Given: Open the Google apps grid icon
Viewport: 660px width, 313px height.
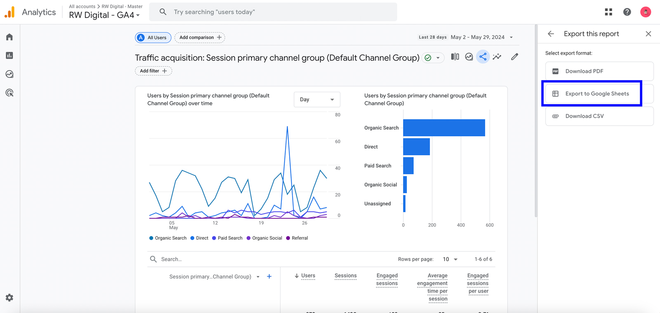Looking at the screenshot, I should (608, 12).
